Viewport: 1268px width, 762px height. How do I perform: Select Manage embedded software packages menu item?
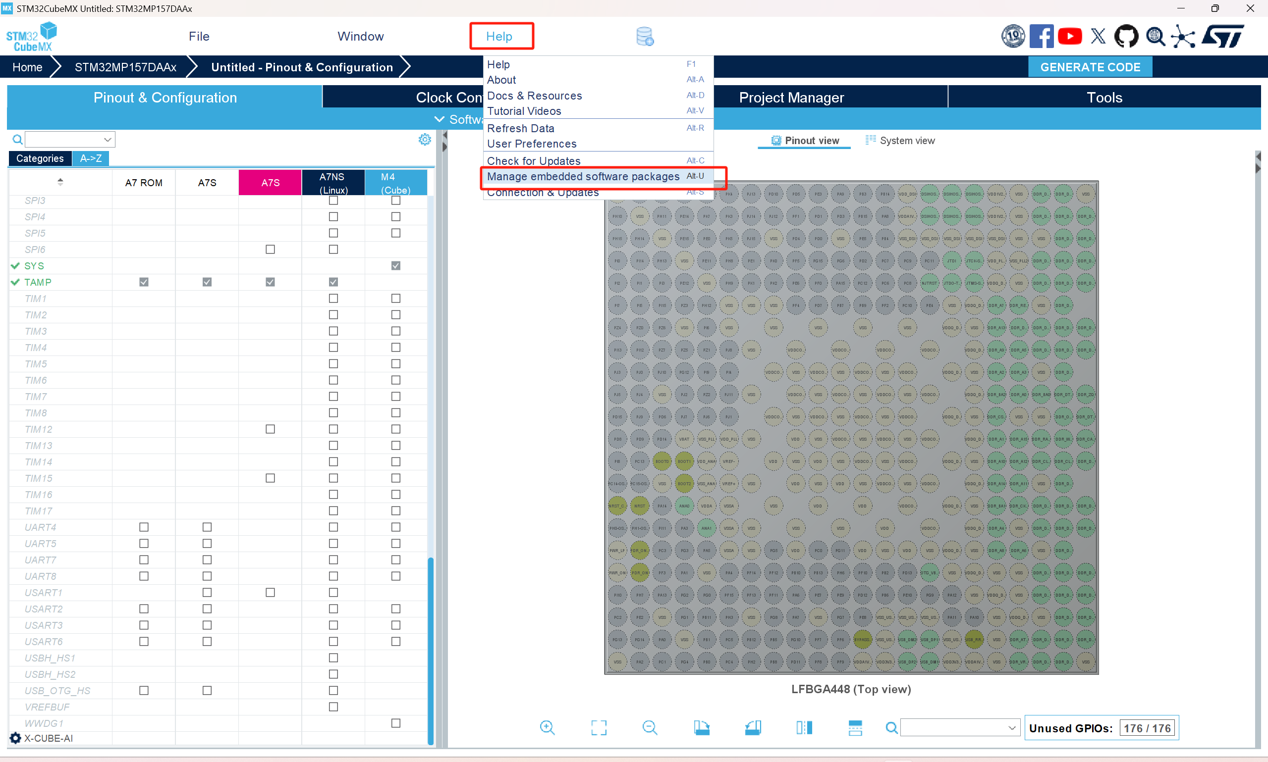(583, 176)
